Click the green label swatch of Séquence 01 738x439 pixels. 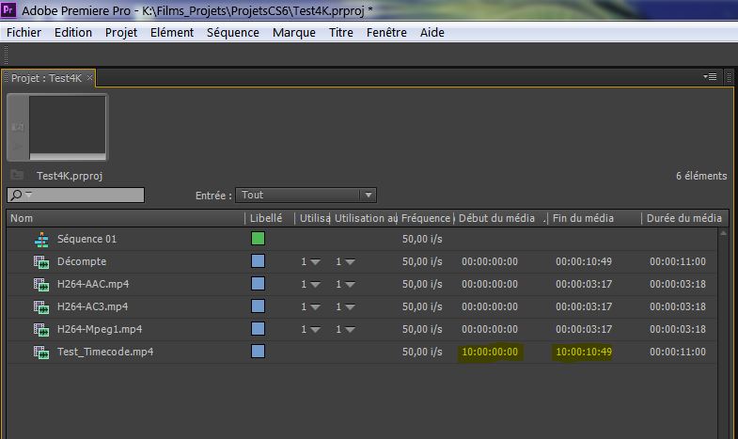pyautogui.click(x=258, y=239)
